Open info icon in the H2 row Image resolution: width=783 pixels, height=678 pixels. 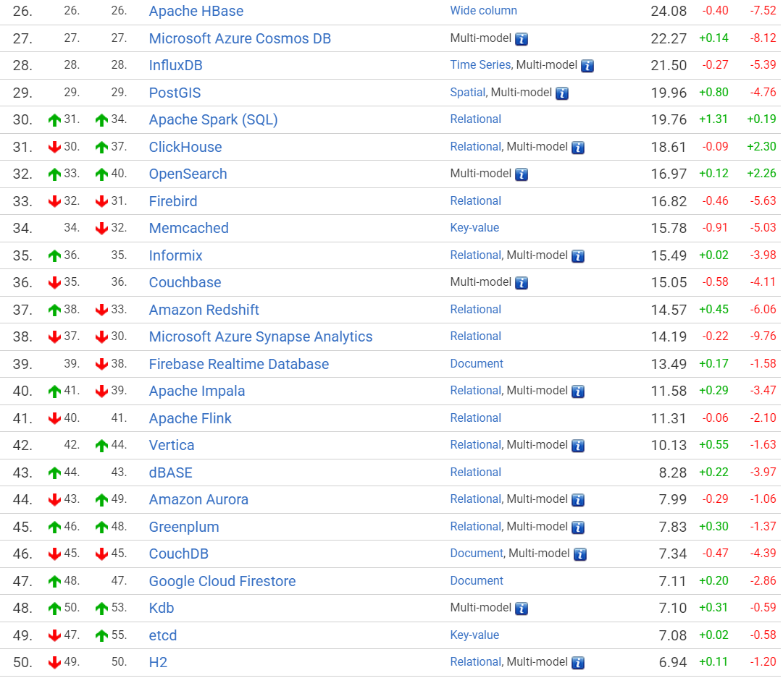pyautogui.click(x=578, y=663)
